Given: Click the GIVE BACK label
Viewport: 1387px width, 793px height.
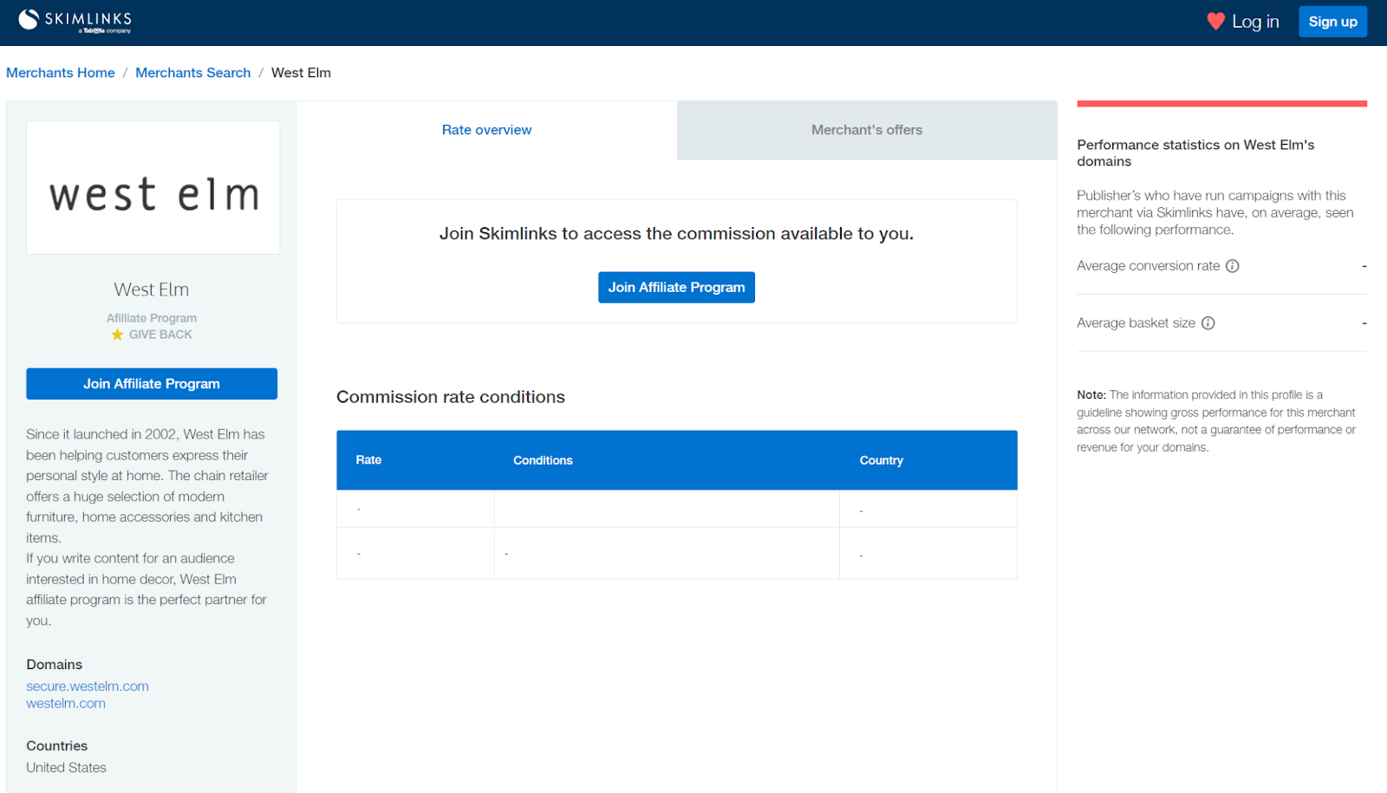Looking at the screenshot, I should tap(160, 335).
